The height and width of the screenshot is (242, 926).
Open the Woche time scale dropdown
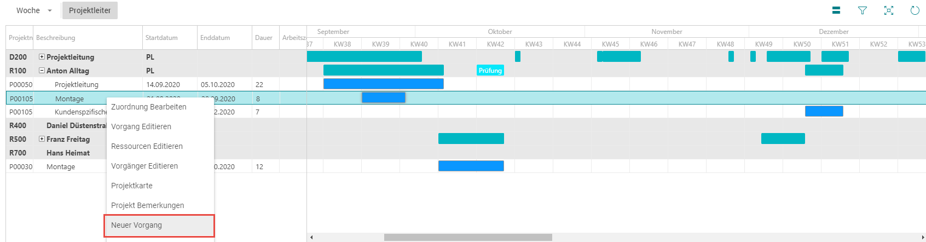tap(34, 10)
